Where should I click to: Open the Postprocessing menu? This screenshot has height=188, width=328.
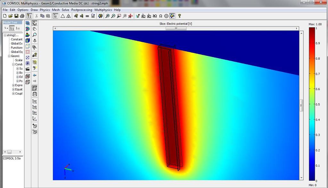coord(82,10)
